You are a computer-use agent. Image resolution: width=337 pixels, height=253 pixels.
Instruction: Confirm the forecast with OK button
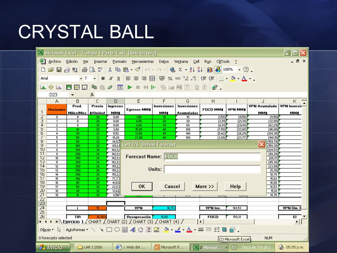click(142, 186)
